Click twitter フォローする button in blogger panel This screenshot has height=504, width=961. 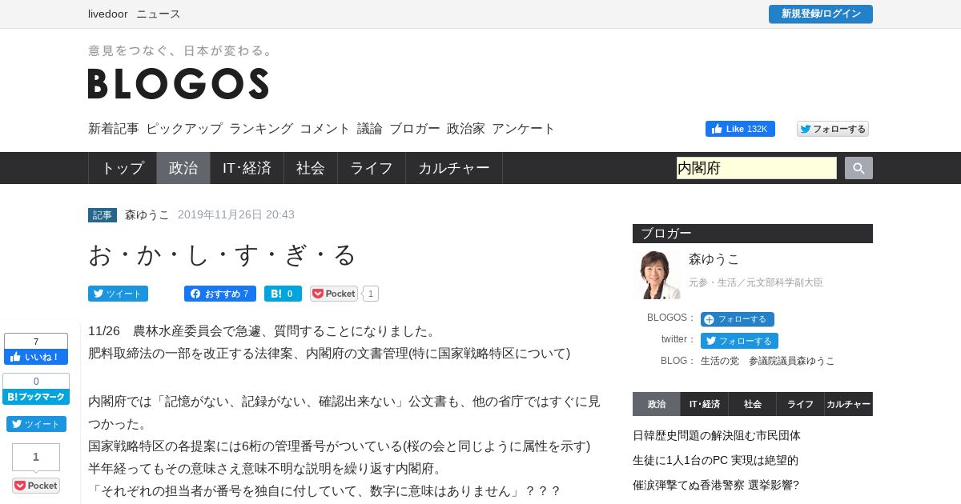739,341
